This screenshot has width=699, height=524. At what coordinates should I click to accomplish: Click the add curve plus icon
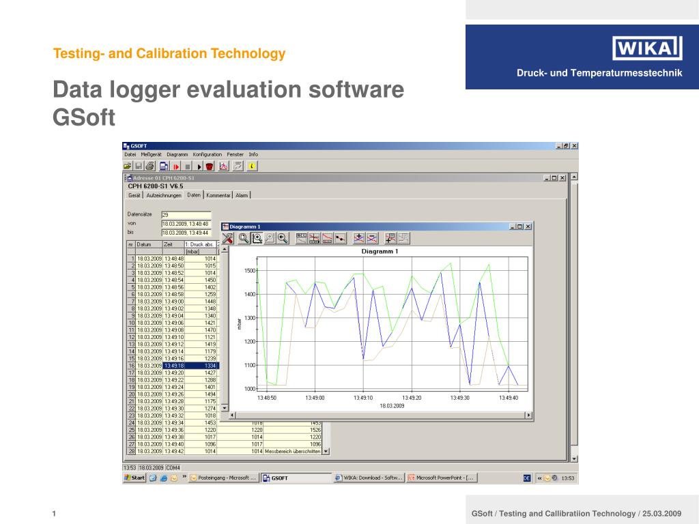click(359, 238)
